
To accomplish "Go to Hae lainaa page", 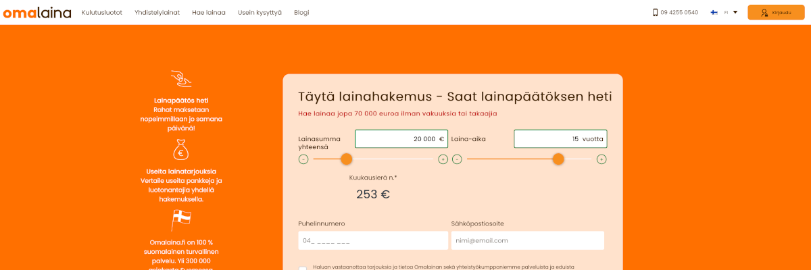I will [209, 12].
